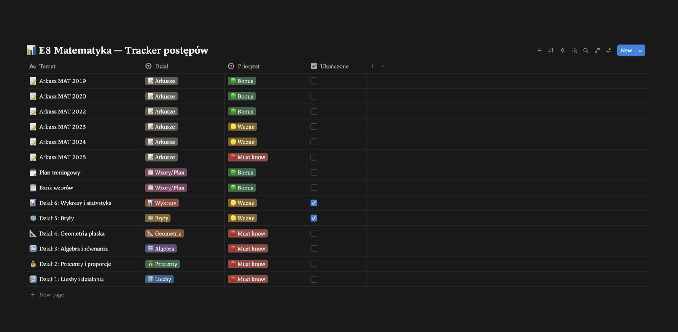678x332 pixels.
Task: Open database as full page icon
Action: (x=597, y=50)
